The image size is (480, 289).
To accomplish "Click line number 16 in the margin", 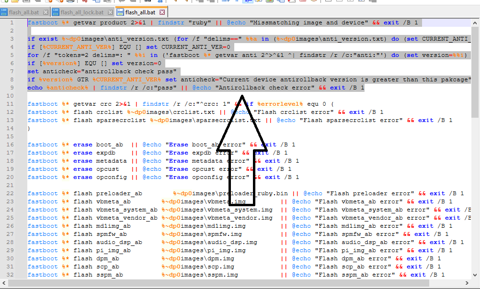I will point(10,144).
